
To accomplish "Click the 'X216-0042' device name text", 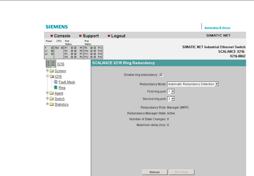I will pos(238,56).
